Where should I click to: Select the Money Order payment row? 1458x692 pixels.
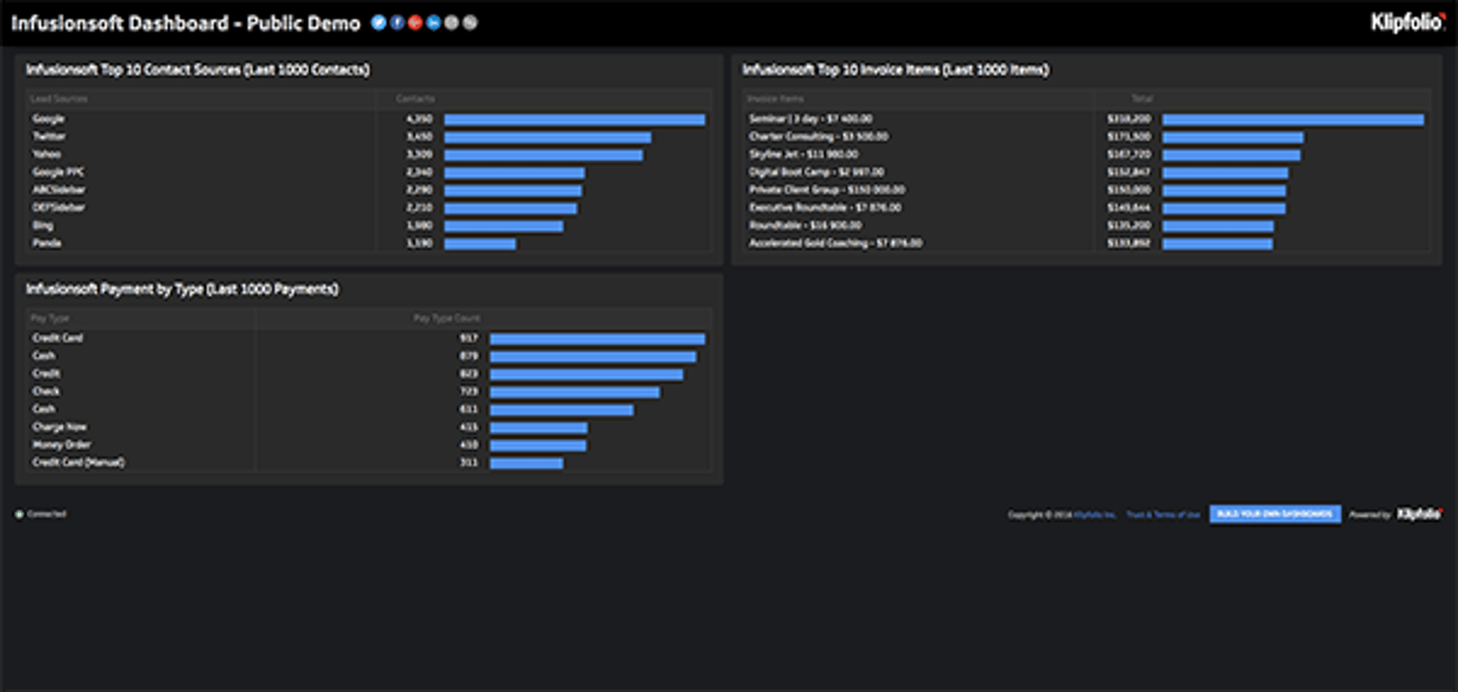62,445
